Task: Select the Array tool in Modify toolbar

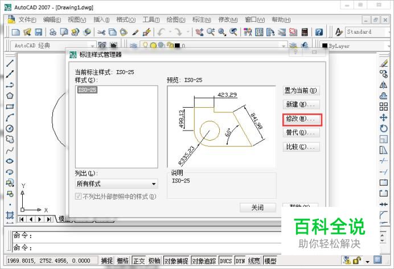Action: point(383,107)
